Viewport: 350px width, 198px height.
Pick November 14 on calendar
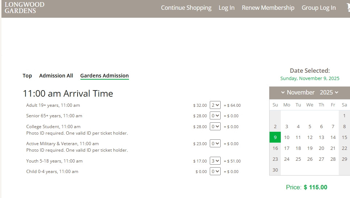point(333,137)
